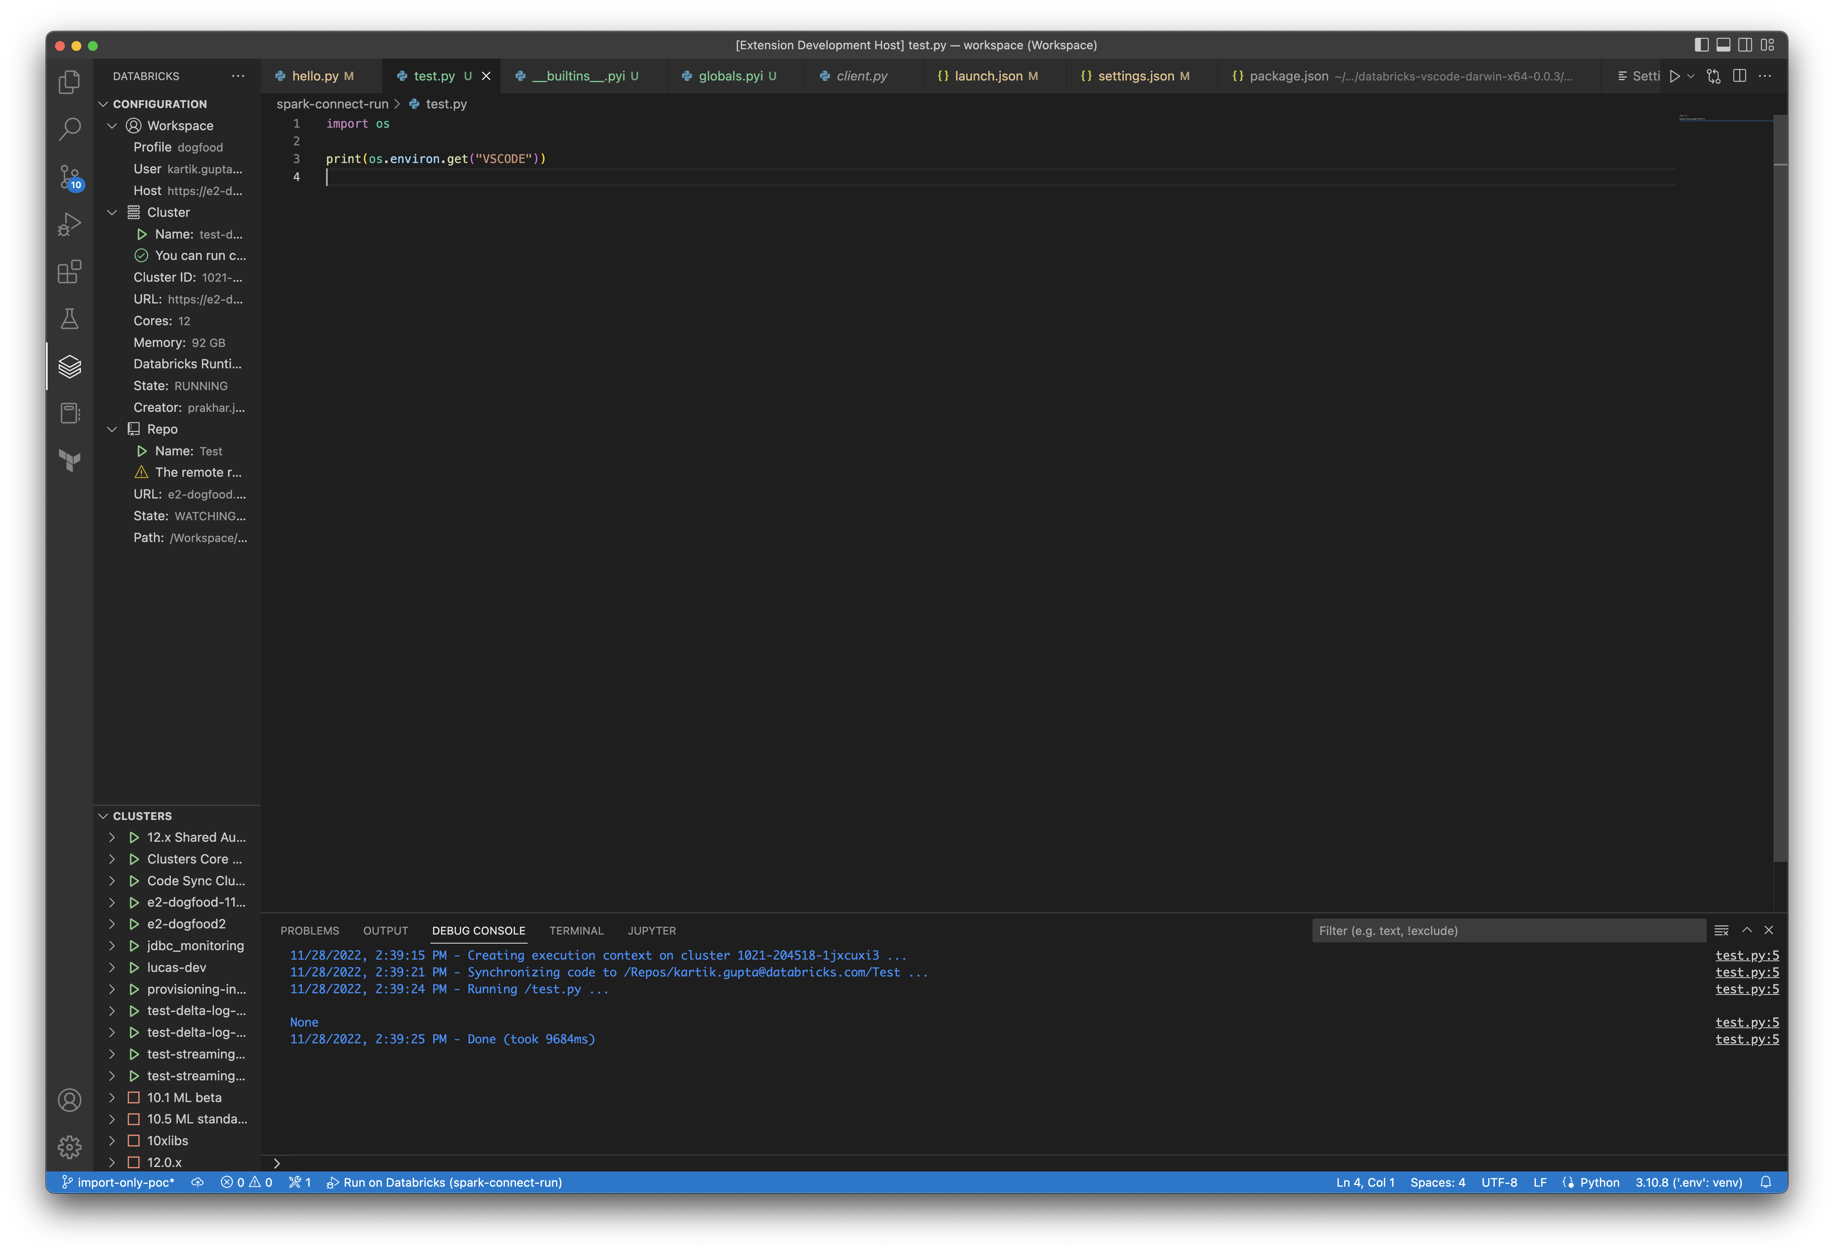The width and height of the screenshot is (1834, 1254).
Task: Click the debug console filter input
Action: 1507,931
